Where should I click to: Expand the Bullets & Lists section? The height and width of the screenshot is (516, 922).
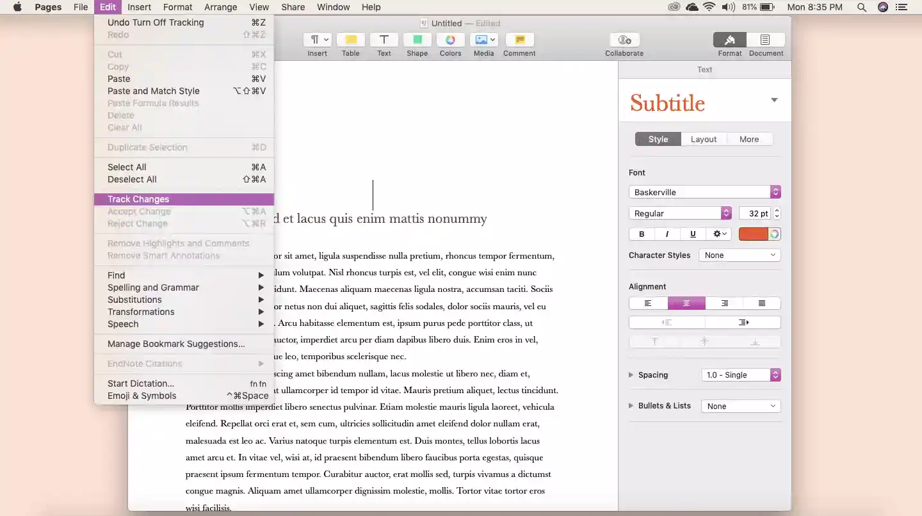coord(631,406)
